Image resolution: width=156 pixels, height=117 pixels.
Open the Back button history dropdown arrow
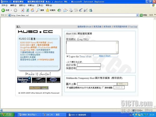[11, 10]
